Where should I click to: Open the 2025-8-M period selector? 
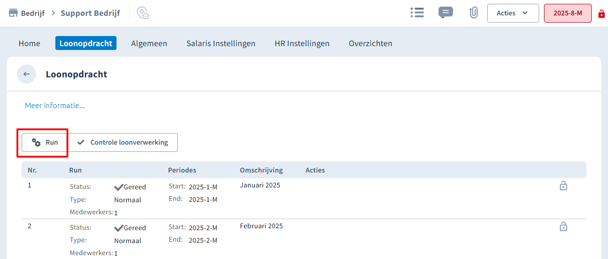pyautogui.click(x=568, y=13)
